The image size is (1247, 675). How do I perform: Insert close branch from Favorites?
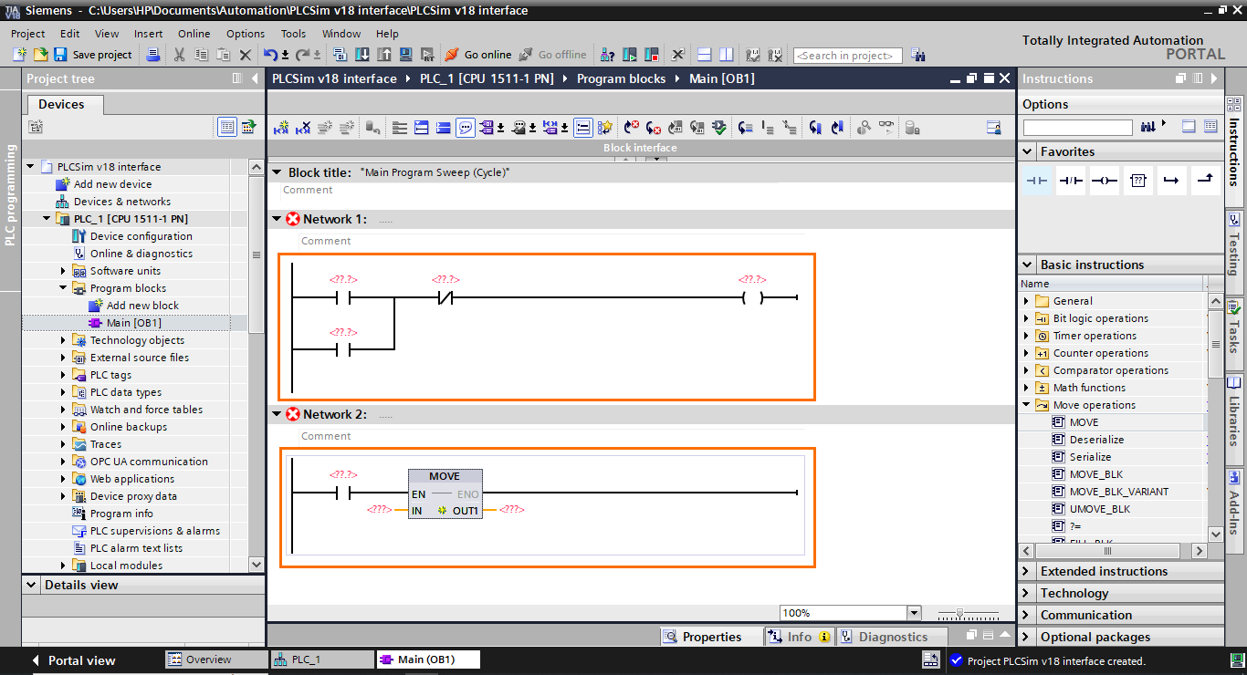point(1205,181)
